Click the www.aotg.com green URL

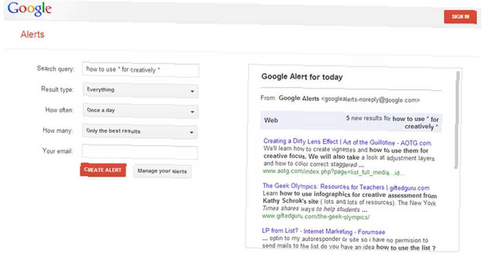[334, 172]
